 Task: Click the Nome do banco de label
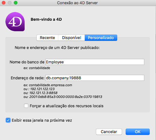27,62
